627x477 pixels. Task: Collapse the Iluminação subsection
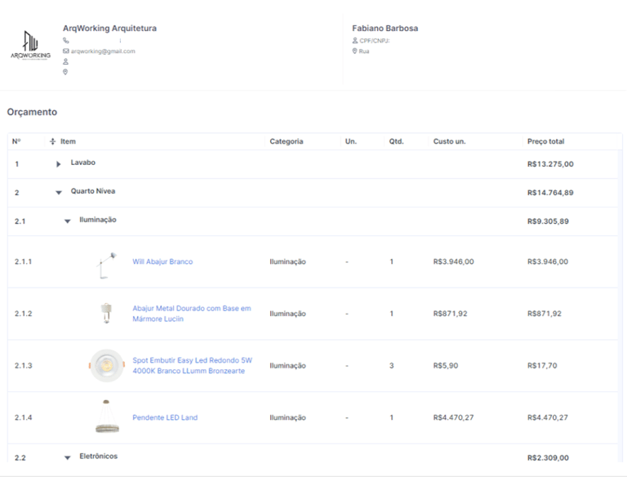(x=68, y=221)
